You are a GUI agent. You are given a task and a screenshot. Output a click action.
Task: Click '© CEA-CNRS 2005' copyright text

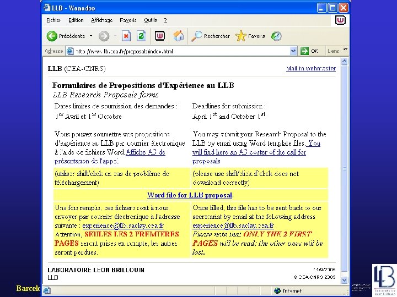[x=314, y=277]
